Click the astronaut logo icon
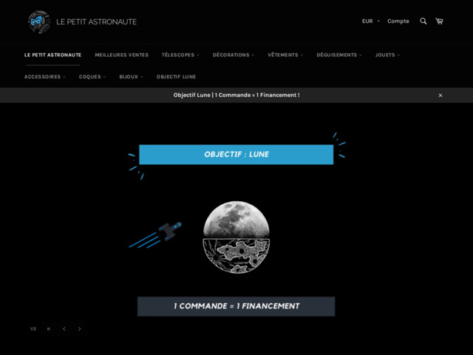The height and width of the screenshot is (355, 473). click(x=38, y=22)
